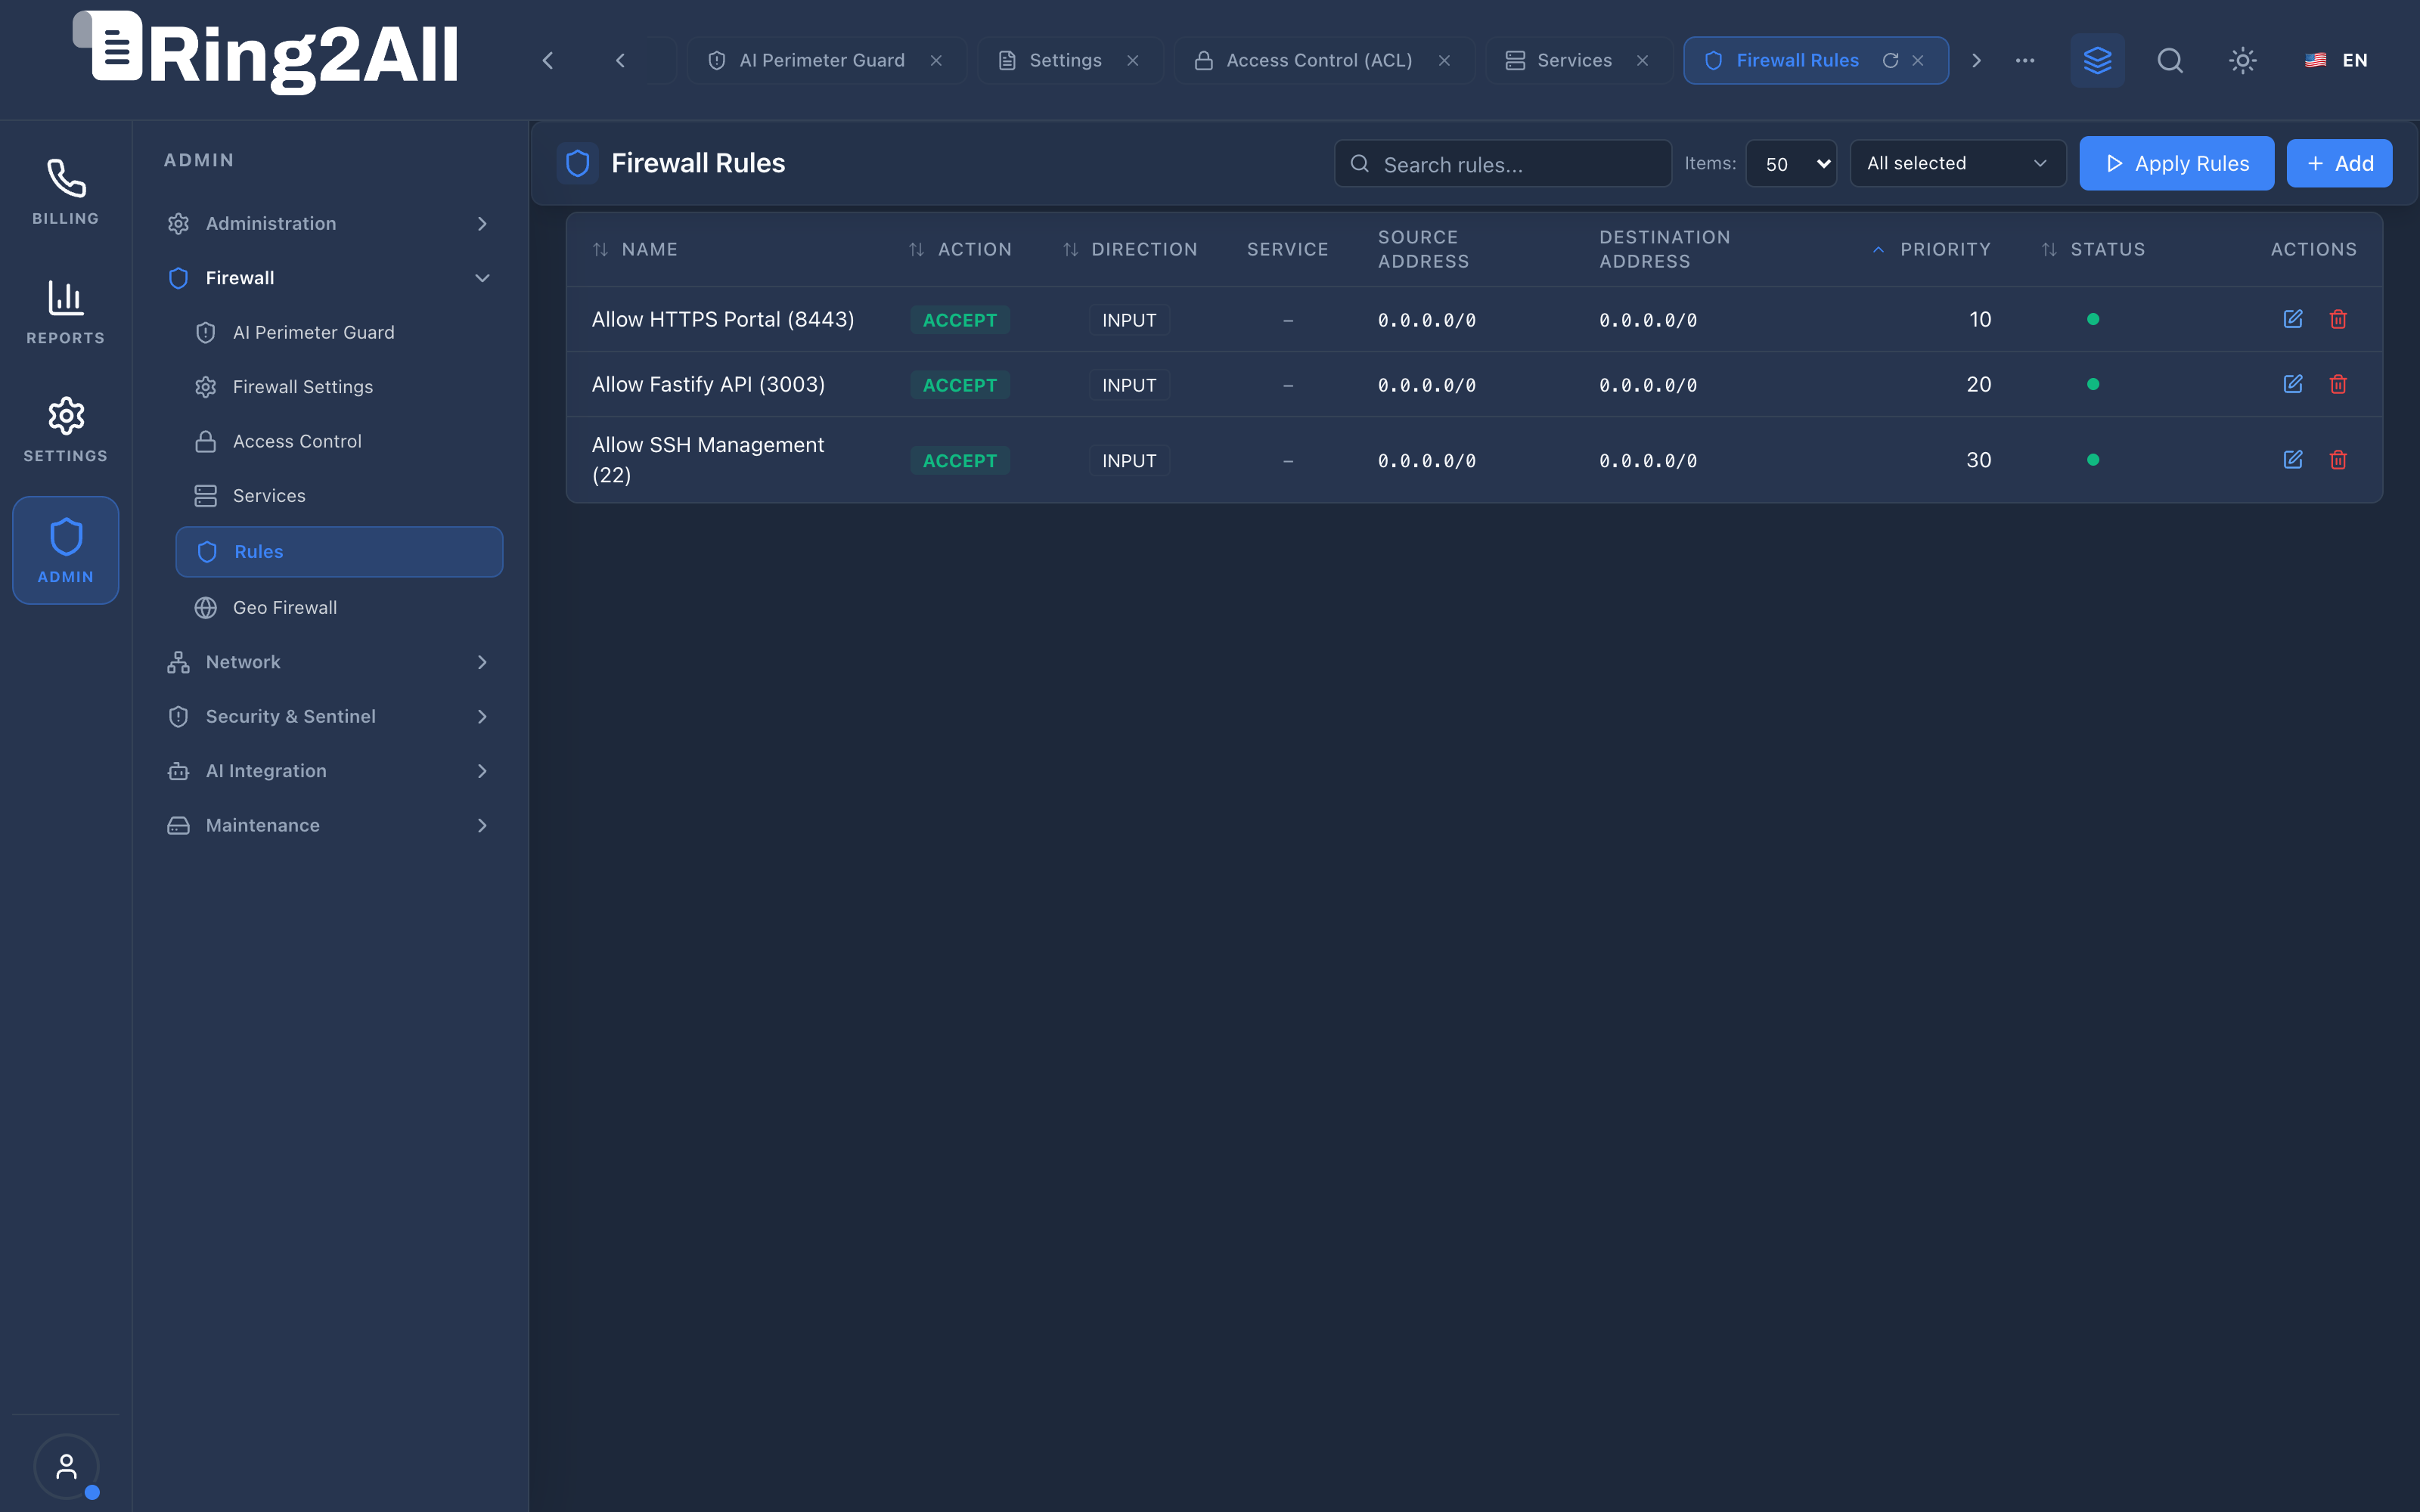
Task: Sort the table by Name column
Action: coord(634,249)
